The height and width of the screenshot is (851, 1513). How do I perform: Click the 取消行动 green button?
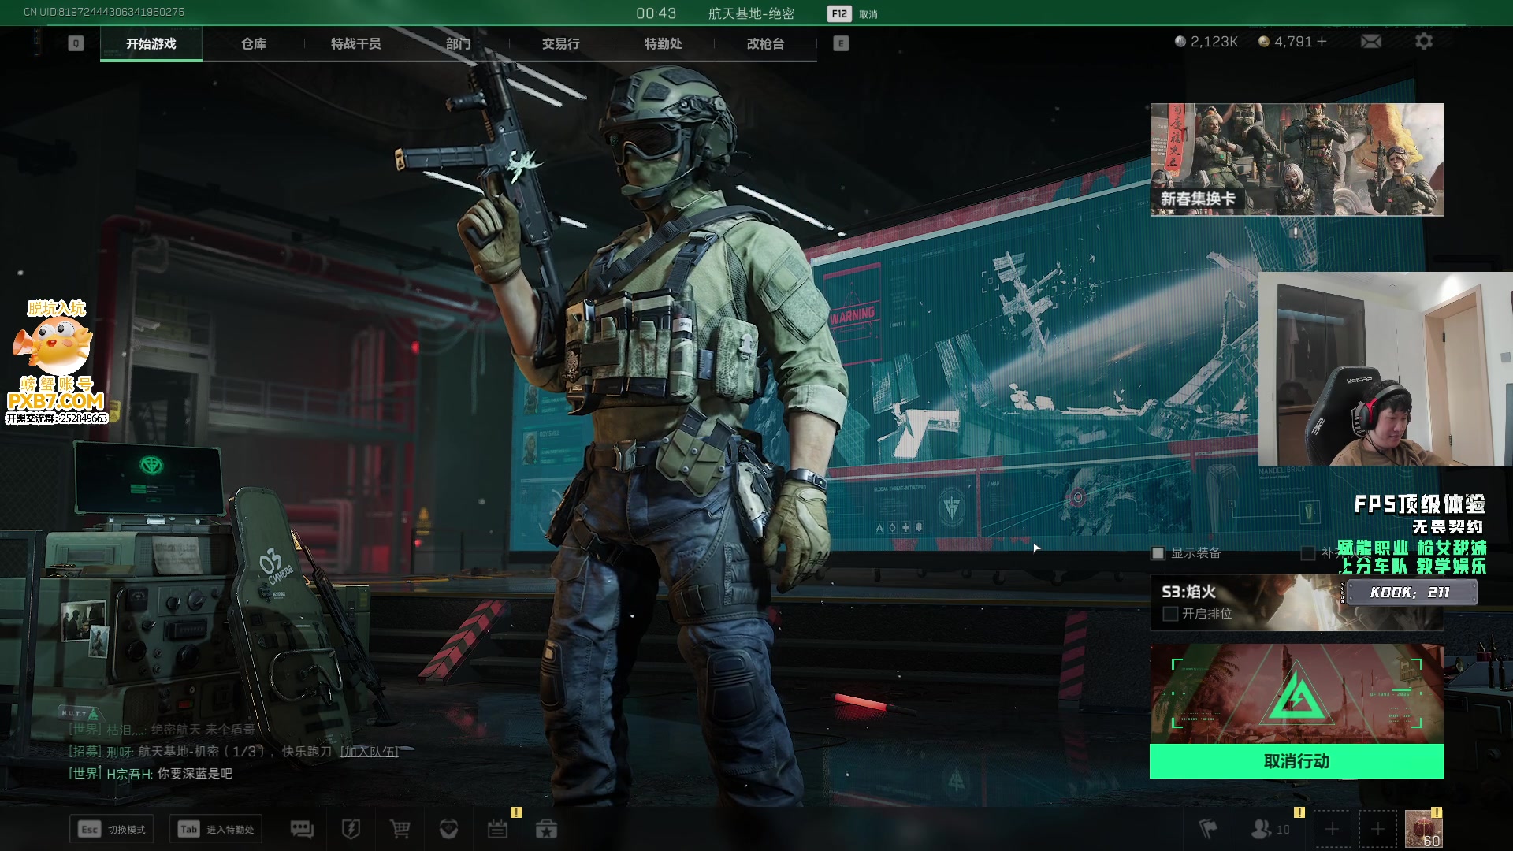[1296, 761]
